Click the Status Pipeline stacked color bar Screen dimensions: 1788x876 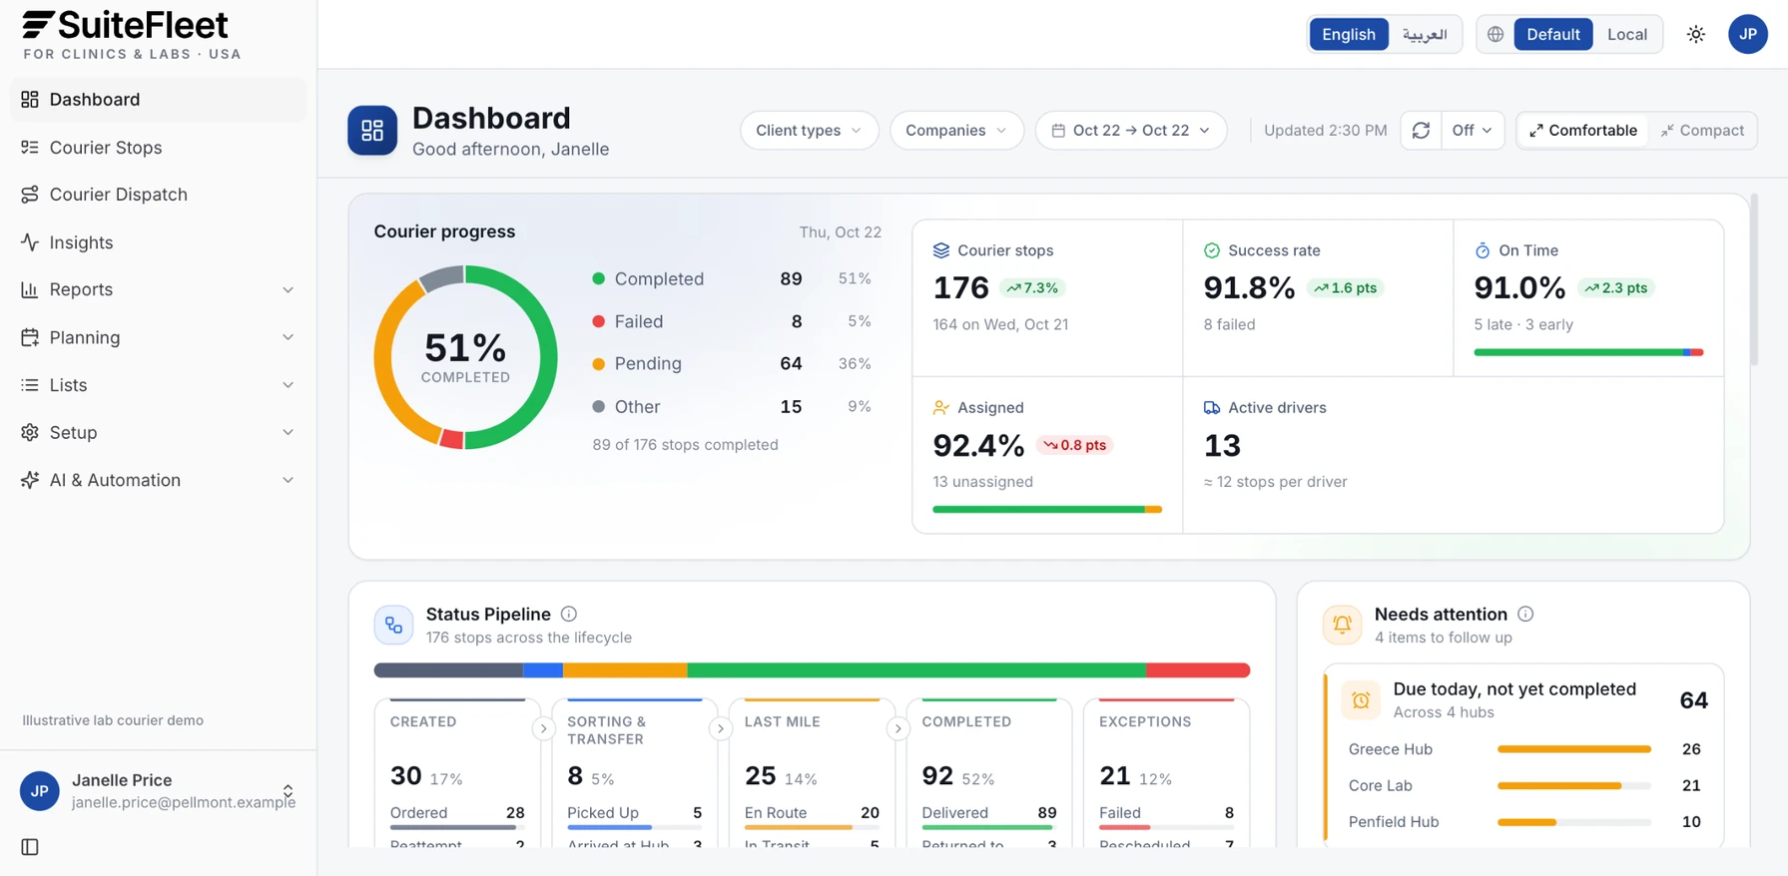click(x=812, y=670)
